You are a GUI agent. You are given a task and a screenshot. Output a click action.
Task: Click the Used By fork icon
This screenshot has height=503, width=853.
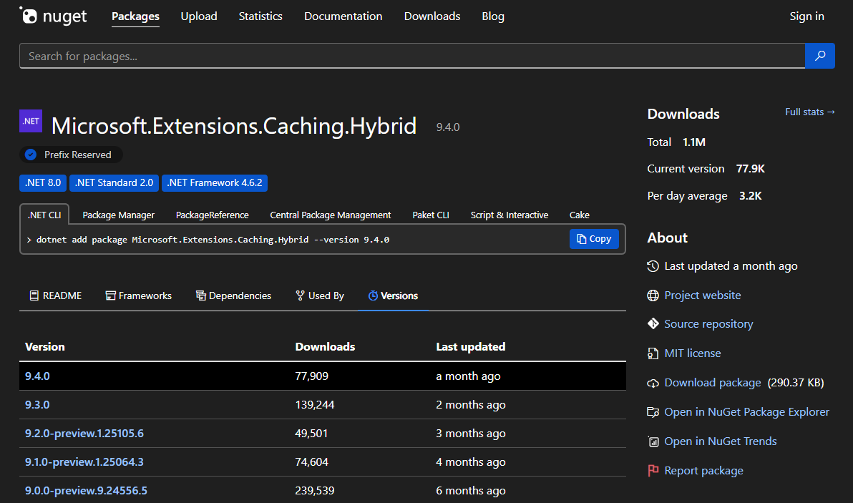click(300, 296)
